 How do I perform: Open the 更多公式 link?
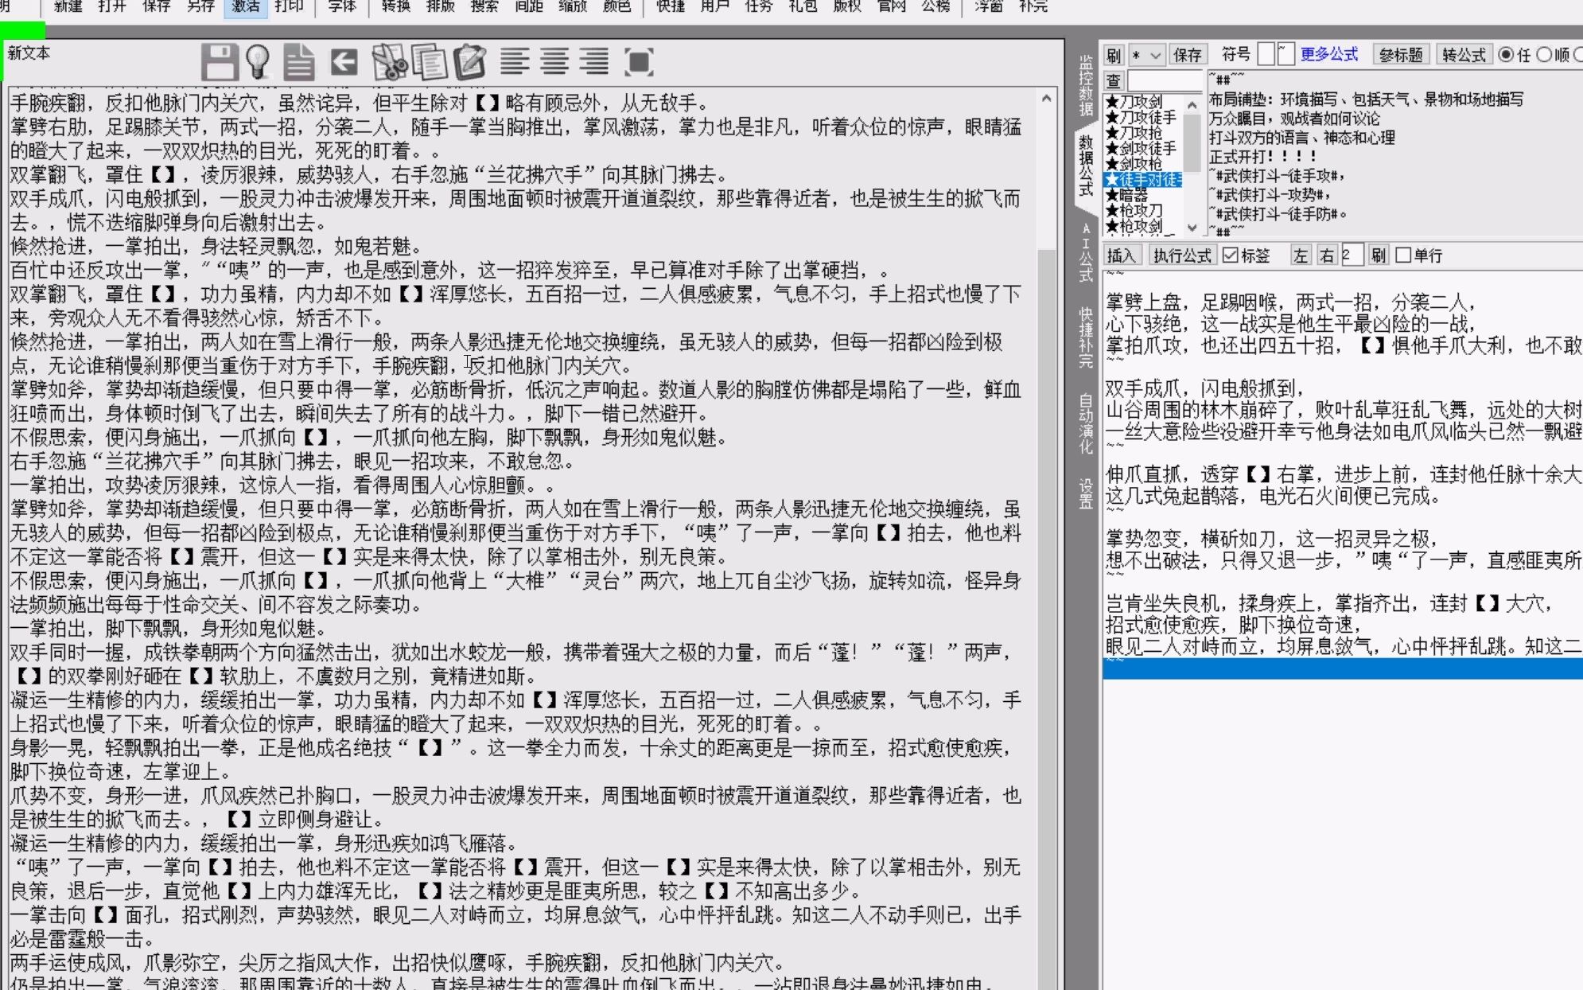click(x=1329, y=54)
